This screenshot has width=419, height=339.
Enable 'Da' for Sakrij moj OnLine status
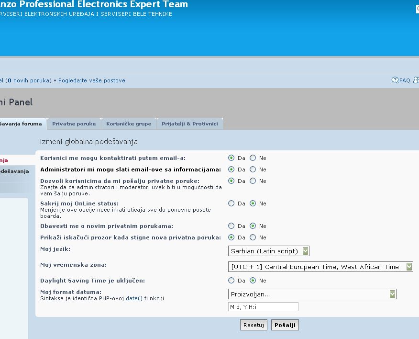(x=232, y=203)
